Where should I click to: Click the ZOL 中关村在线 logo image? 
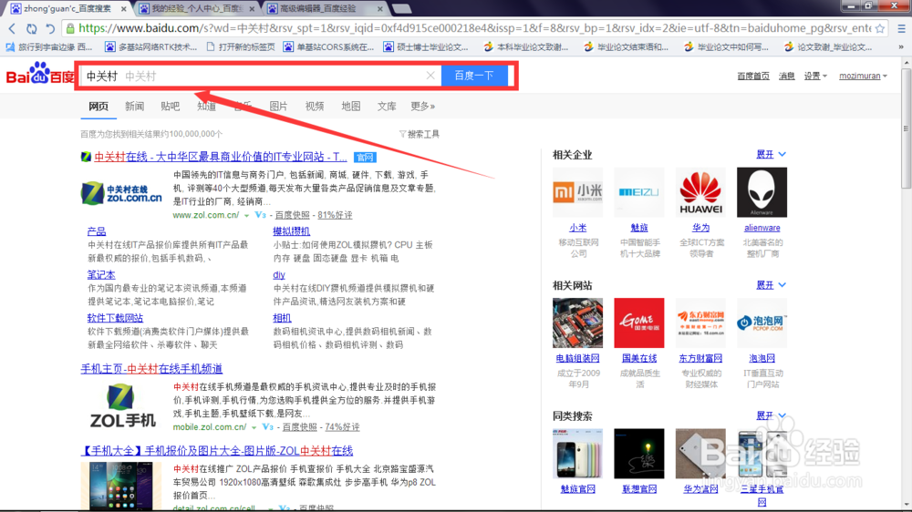121,193
